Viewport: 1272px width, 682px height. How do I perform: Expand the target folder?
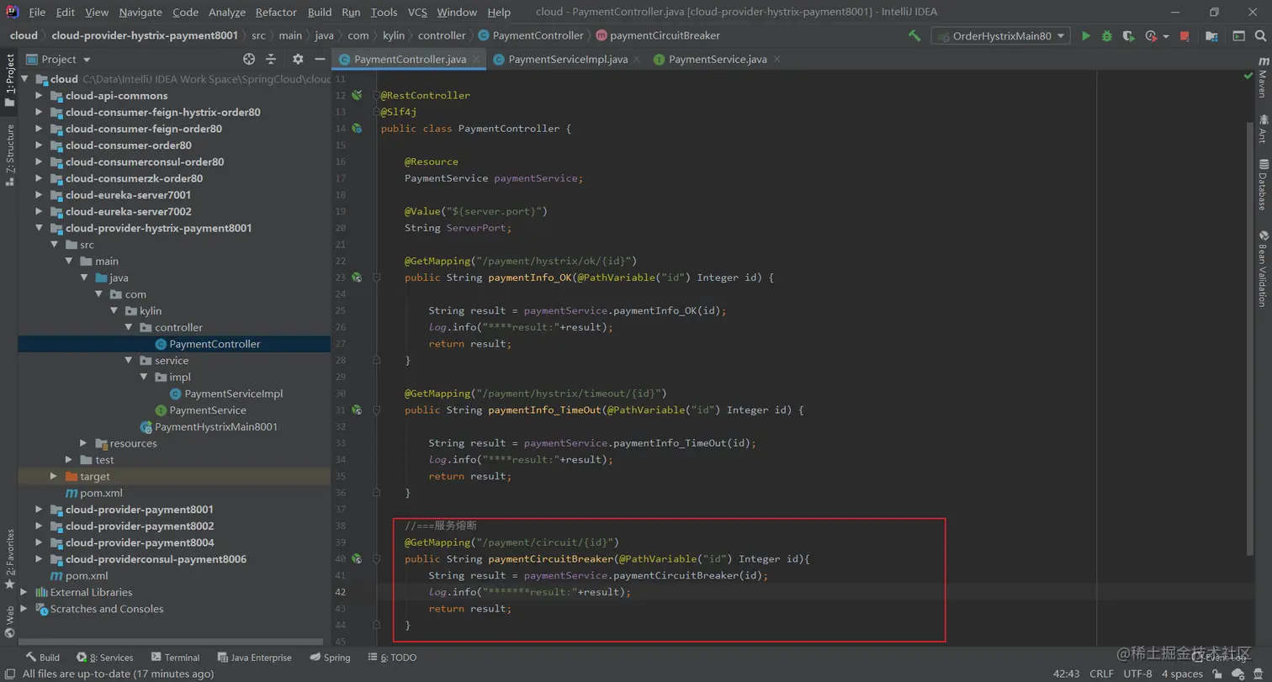pyautogui.click(x=54, y=476)
